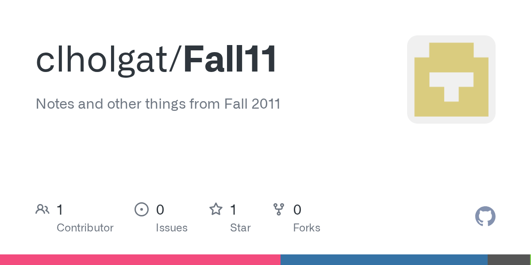This screenshot has height=265, width=531.
Task: Click the "Forks" label
Action: [x=307, y=228]
